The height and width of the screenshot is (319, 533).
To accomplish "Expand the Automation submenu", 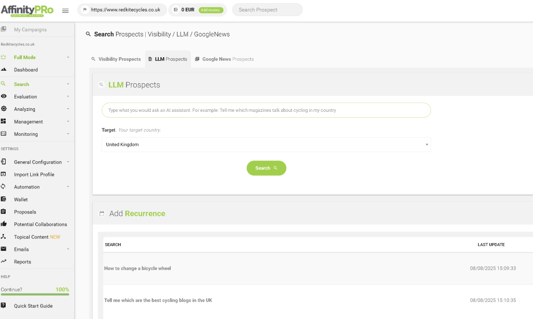I will (68, 187).
